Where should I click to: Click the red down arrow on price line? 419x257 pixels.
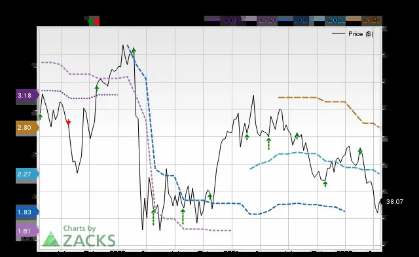coord(68,122)
